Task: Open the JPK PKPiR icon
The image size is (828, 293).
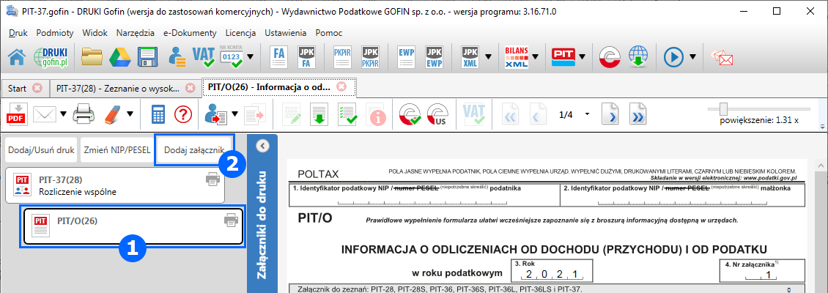Action: coord(370,56)
